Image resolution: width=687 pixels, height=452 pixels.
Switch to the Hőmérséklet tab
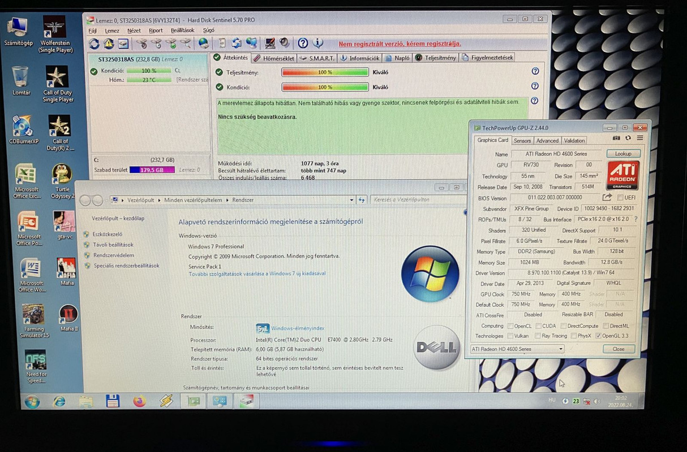[x=274, y=58]
